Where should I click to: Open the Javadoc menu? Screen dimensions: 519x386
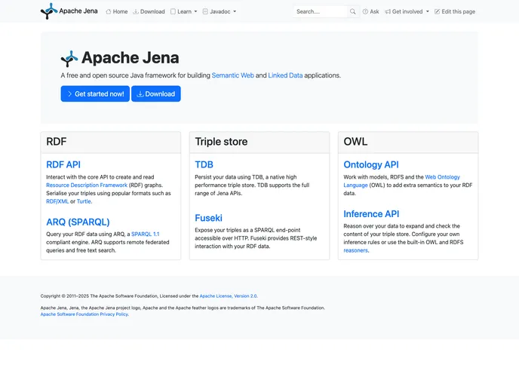point(220,11)
